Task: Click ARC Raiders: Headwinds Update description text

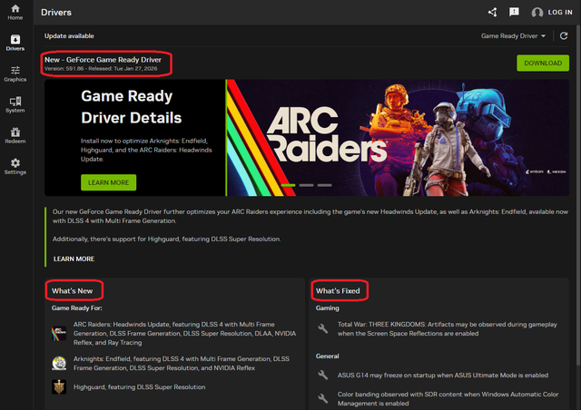Action: click(184, 333)
